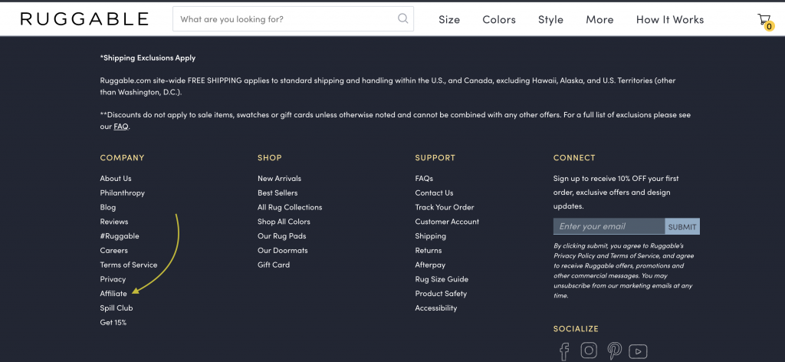
Task: Click the search magnifier icon
Action: point(402,18)
